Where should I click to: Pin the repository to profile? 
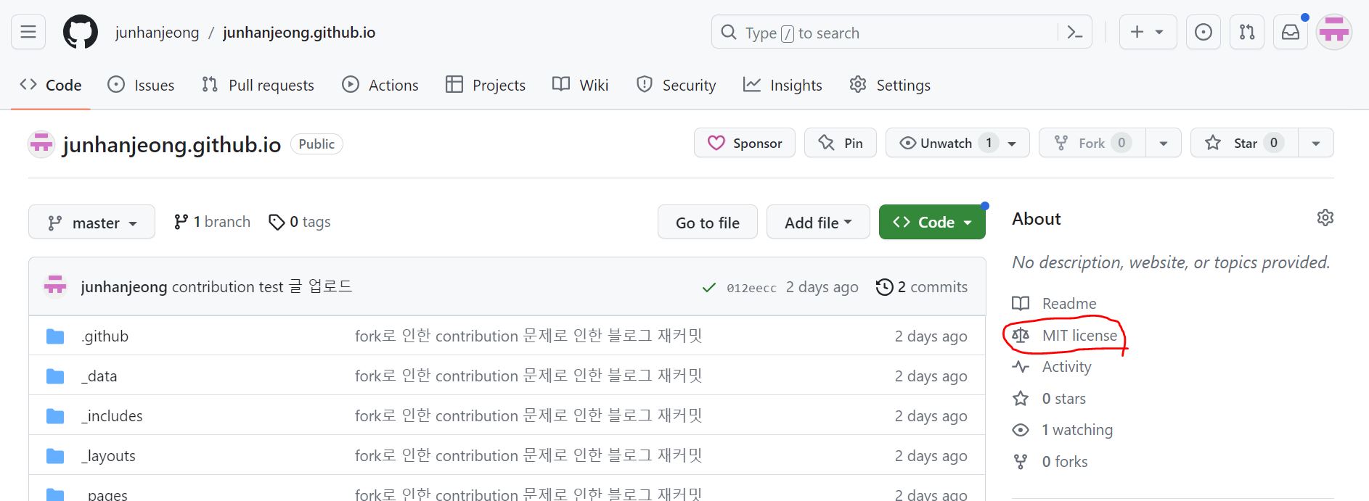pos(841,143)
